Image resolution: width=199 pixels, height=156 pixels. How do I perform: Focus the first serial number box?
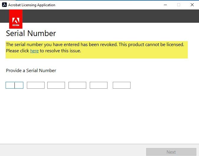pyautogui.click(x=14, y=85)
